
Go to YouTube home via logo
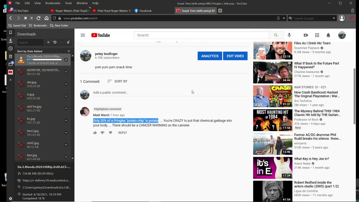[100, 35]
